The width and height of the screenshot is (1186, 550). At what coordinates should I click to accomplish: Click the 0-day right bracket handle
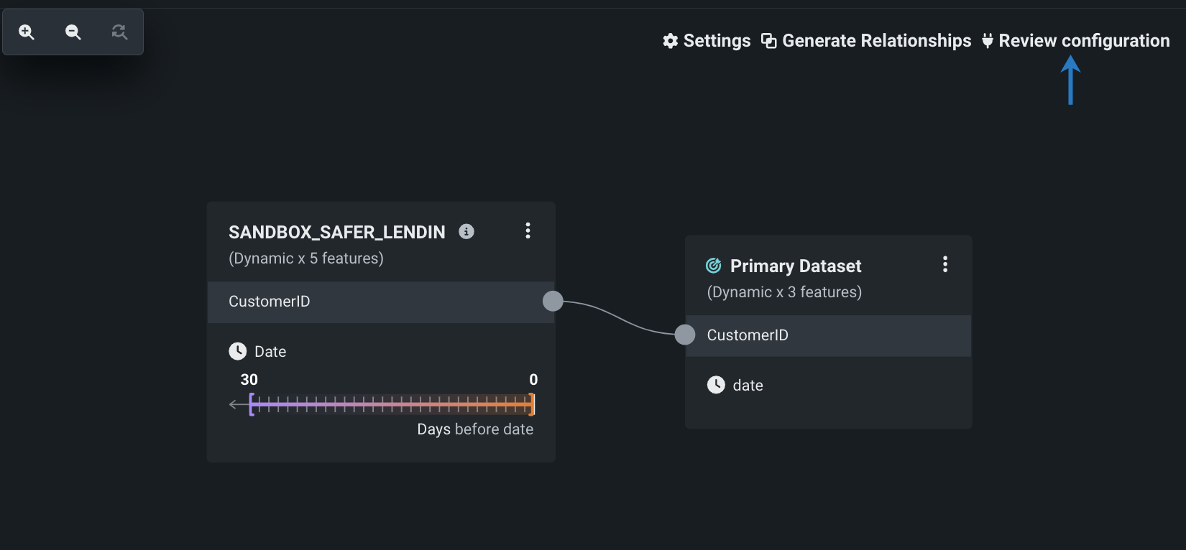click(x=532, y=404)
